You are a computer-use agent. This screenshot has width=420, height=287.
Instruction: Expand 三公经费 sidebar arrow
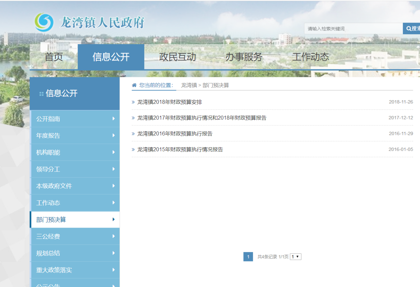tap(113, 236)
